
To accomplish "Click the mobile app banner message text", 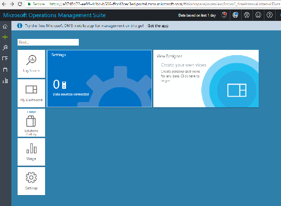I will (84, 26).
